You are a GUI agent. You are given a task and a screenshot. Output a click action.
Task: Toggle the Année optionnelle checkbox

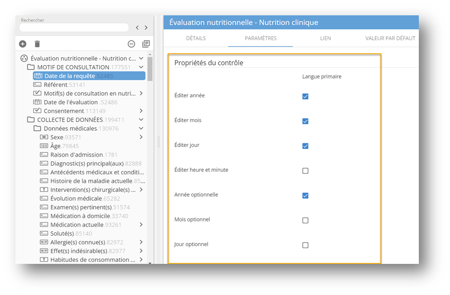[305, 196]
